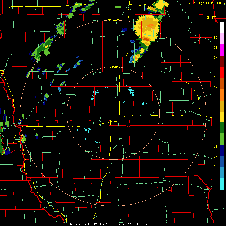Click the '30' legend value
This screenshot has width=226, height=226.
[x=216, y=117]
